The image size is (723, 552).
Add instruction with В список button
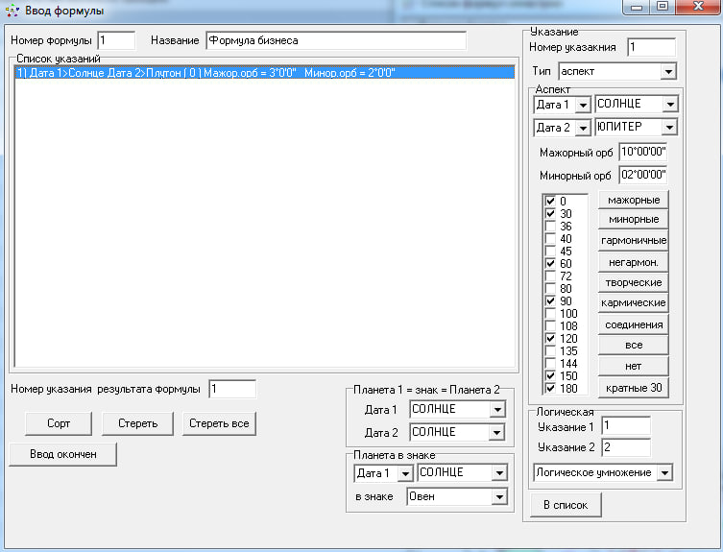566,504
